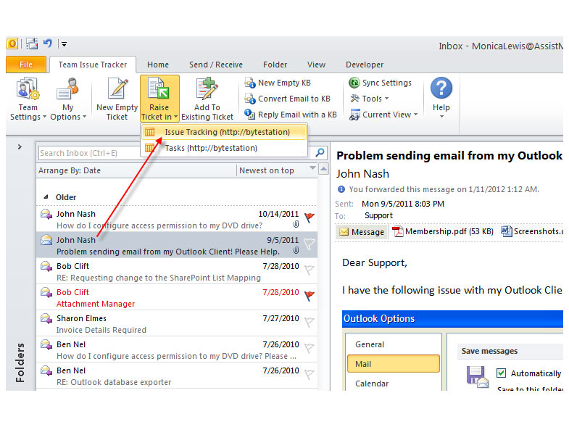Toggle flag on Bob Clift Attachment Manager email
569x427 pixels.
[x=310, y=296]
